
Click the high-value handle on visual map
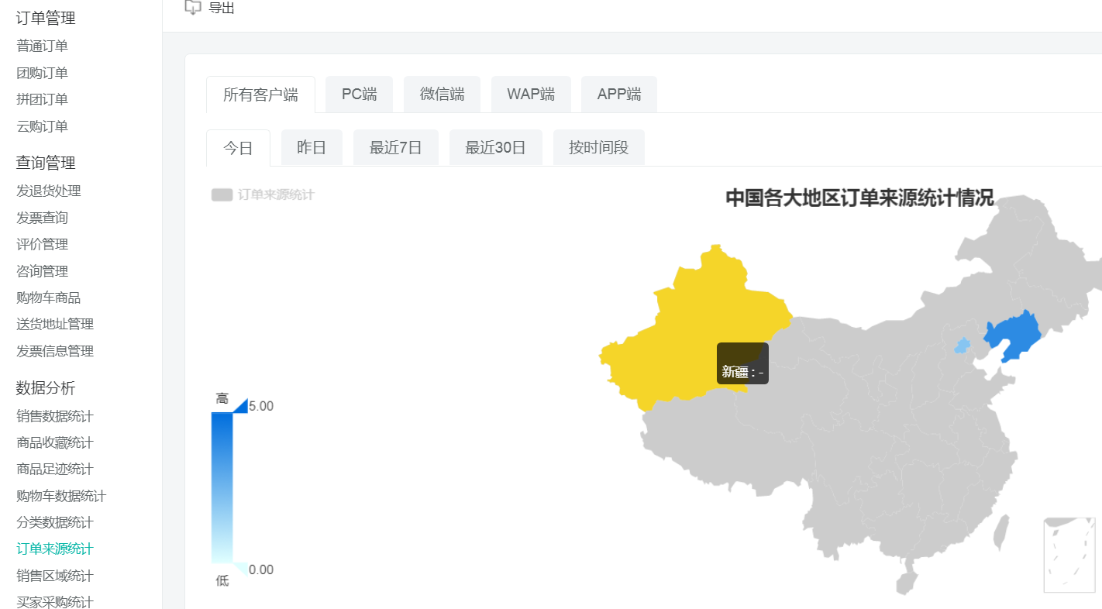239,406
